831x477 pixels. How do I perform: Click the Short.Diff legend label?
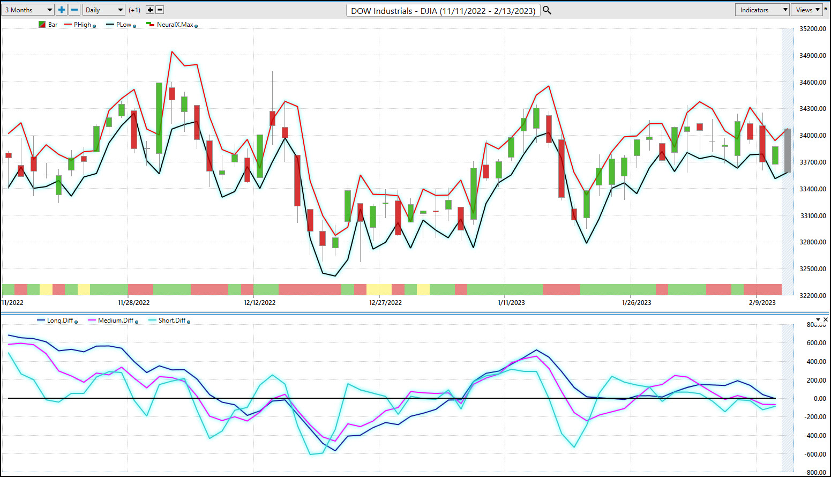[172, 321]
